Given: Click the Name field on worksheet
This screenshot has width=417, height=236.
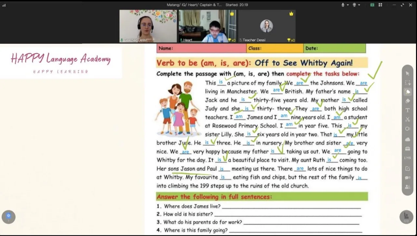Looking at the screenshot, I should pos(201,48).
